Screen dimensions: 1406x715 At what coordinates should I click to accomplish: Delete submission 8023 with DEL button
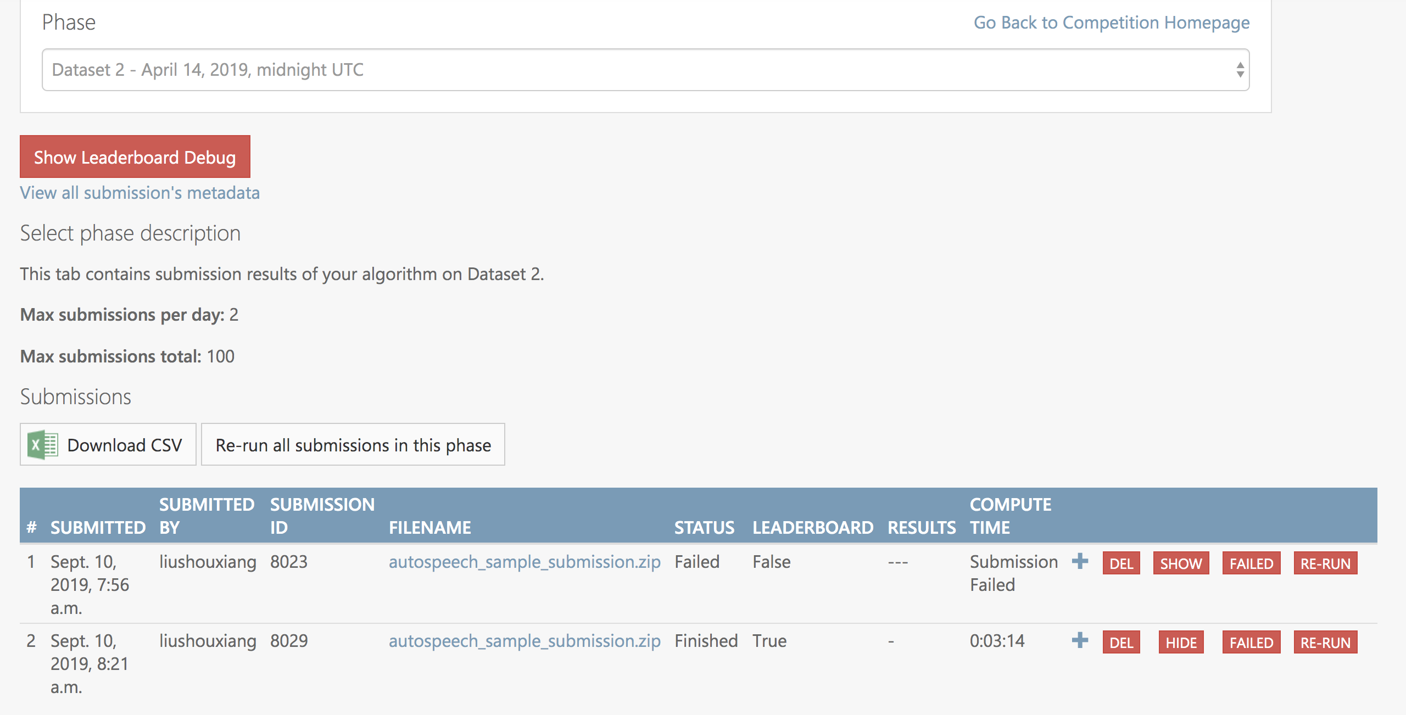1121,562
